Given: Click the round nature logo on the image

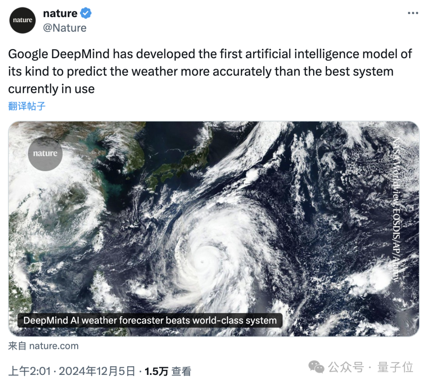Looking at the screenshot, I should [x=45, y=153].
